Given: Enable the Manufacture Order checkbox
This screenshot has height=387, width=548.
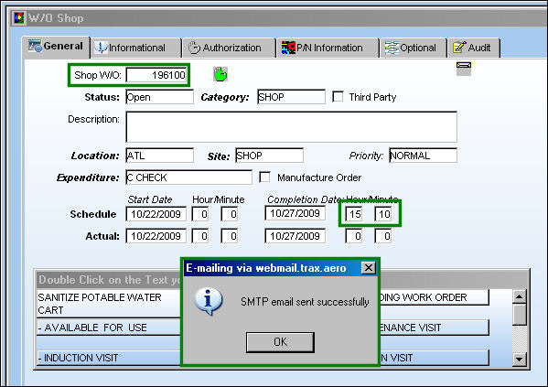Looking at the screenshot, I should coord(264,177).
